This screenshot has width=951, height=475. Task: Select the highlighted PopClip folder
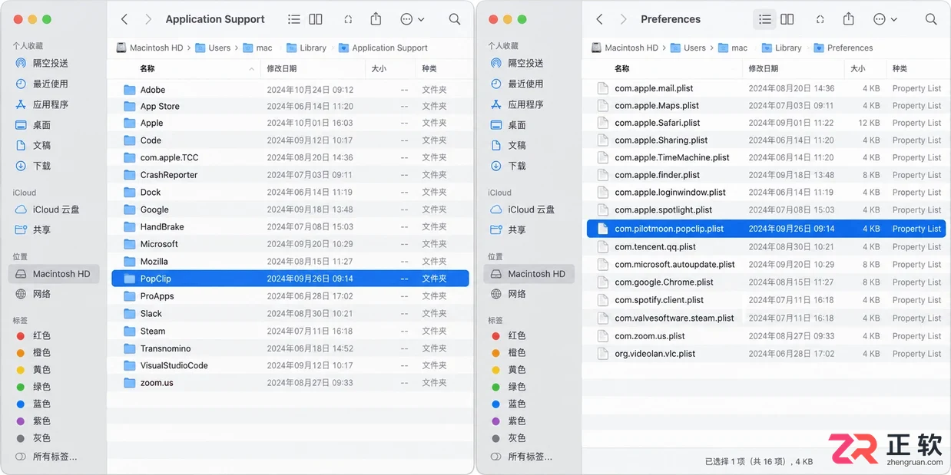pyautogui.click(x=290, y=279)
